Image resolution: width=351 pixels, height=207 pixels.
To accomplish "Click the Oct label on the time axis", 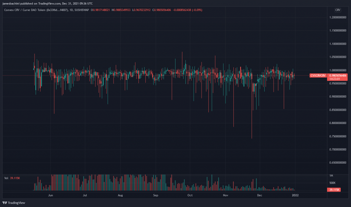I will pyautogui.click(x=190, y=195).
